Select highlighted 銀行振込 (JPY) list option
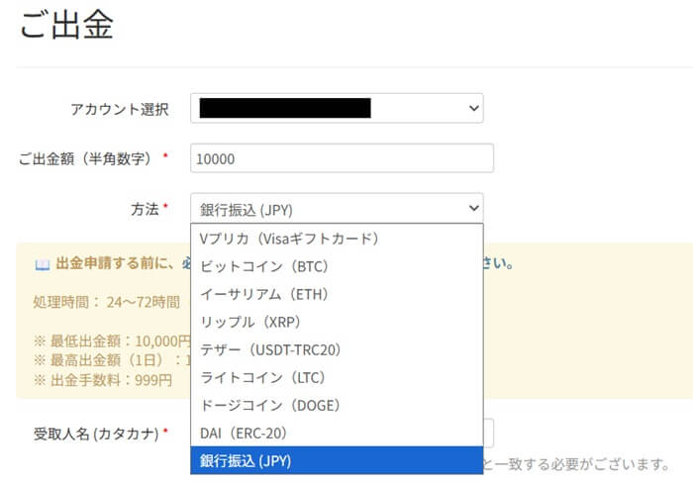 point(337,460)
